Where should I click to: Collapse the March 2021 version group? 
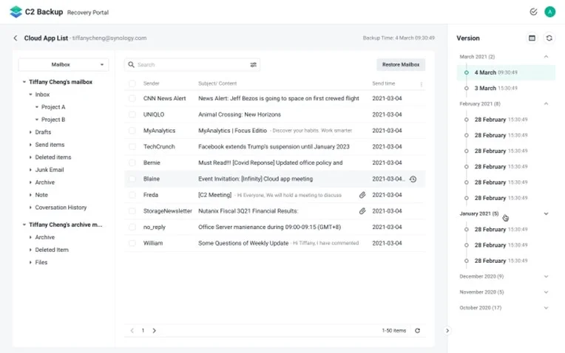[546, 57]
